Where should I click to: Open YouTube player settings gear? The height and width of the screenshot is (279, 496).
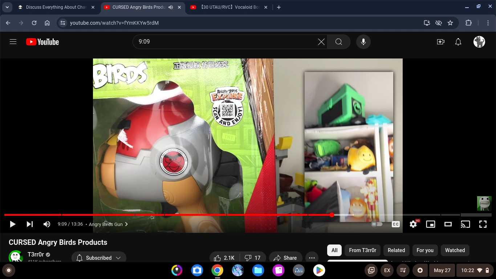413,224
